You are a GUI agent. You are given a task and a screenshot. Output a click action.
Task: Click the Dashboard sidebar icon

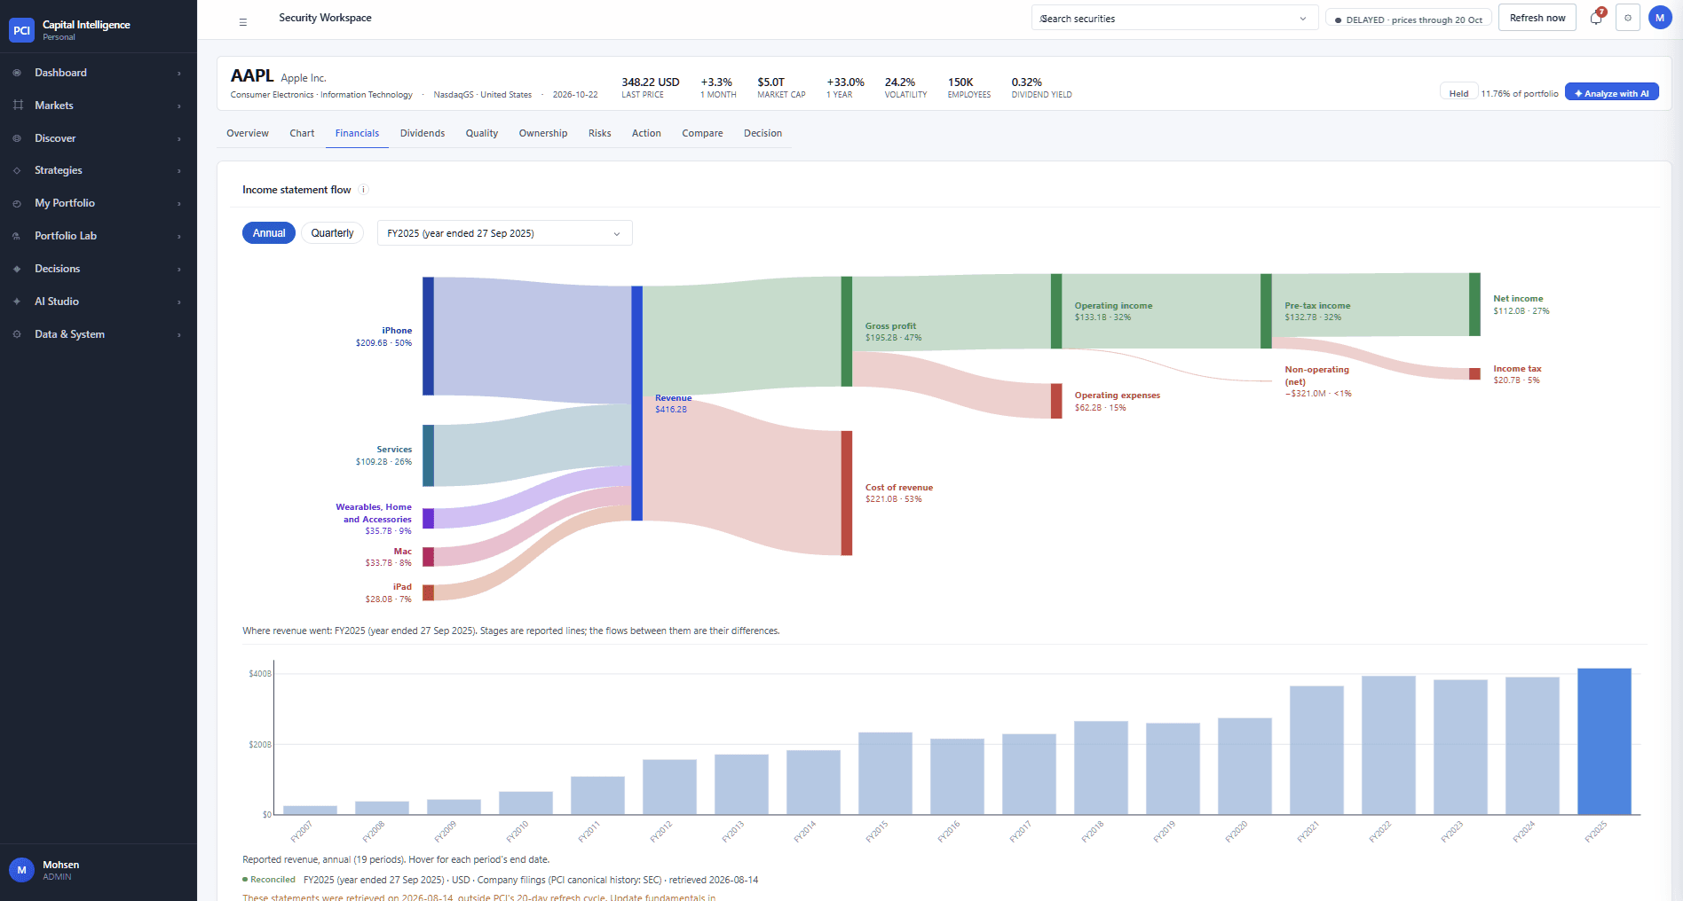point(17,73)
